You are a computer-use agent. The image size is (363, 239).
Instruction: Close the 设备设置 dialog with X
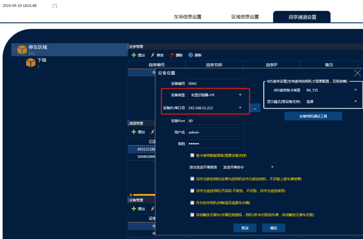click(x=357, y=73)
